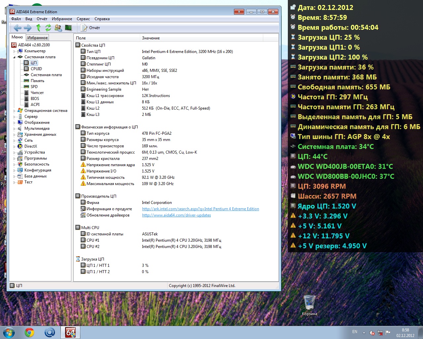Click the Поле column header
Image resolution: width=423 pixels, height=339 pixels.
[x=81, y=38]
